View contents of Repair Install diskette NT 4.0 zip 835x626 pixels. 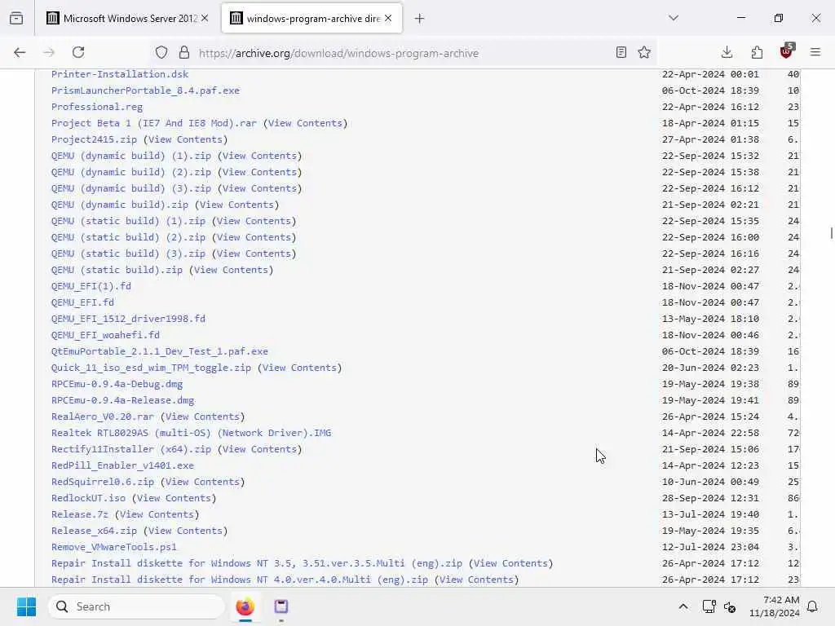(476, 580)
